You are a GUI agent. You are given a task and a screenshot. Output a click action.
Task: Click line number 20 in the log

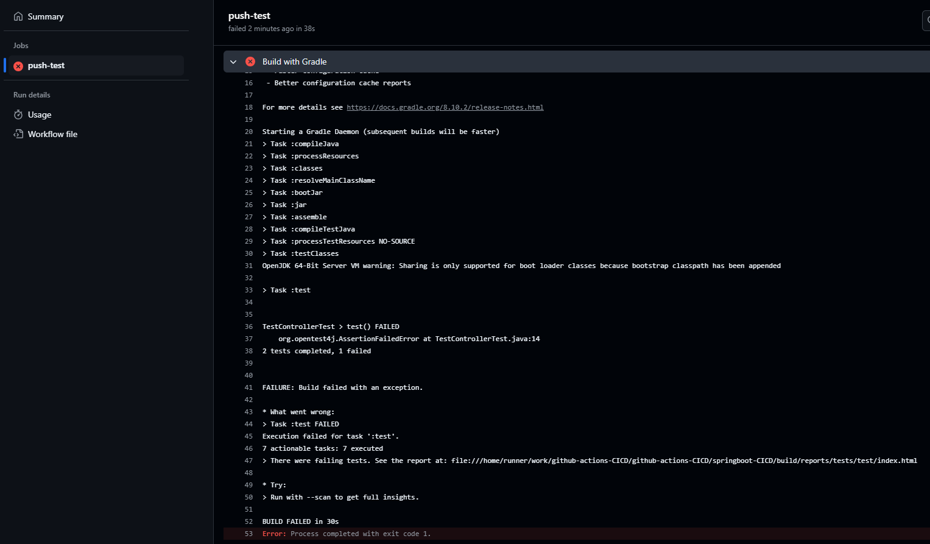[248, 132]
